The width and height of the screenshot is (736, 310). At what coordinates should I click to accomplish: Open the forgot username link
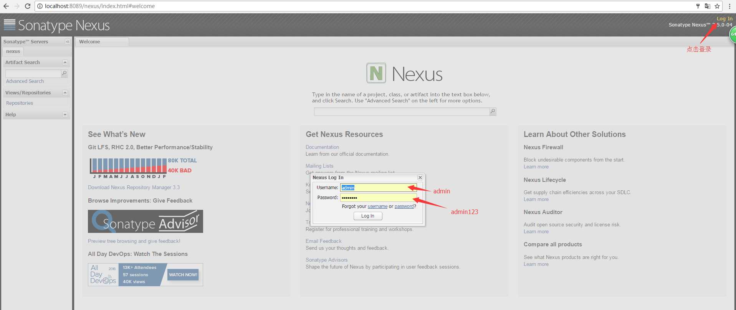point(377,206)
